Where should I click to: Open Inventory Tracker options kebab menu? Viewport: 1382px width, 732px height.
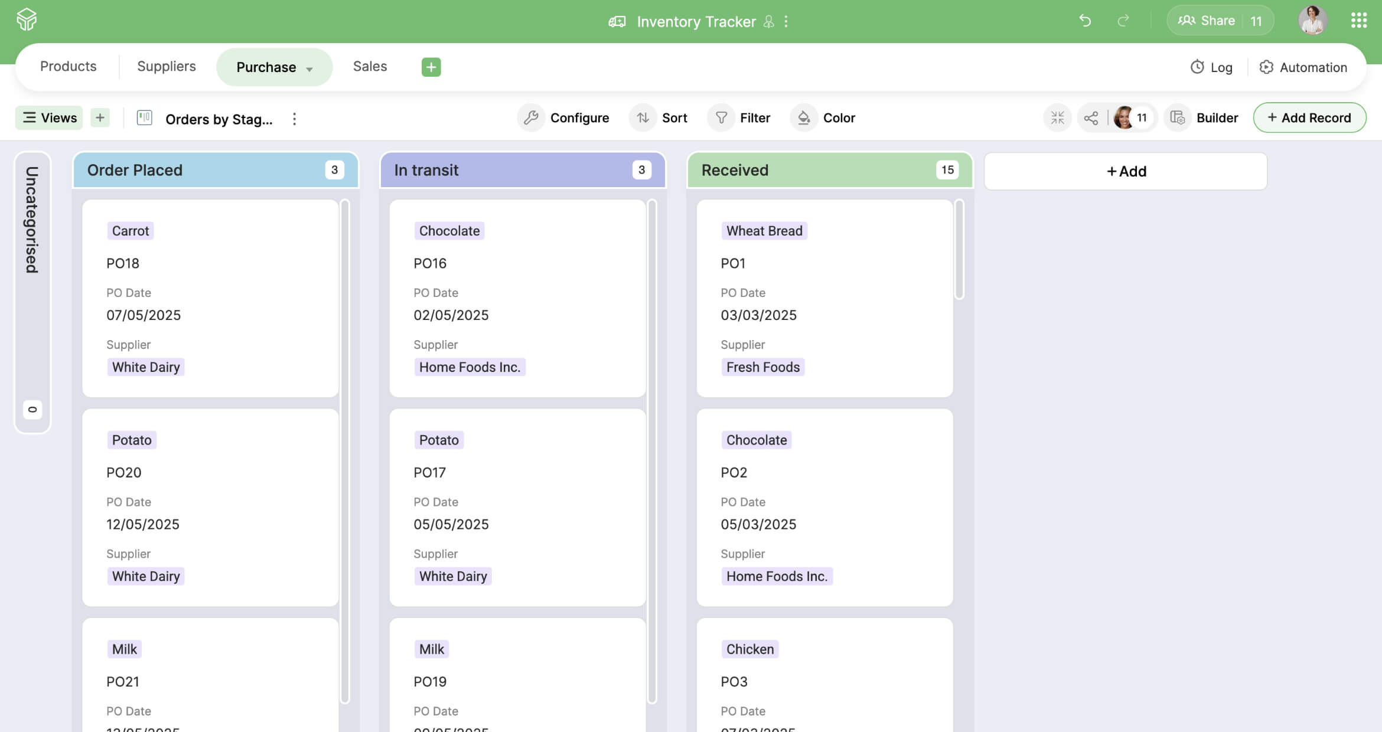tap(786, 22)
